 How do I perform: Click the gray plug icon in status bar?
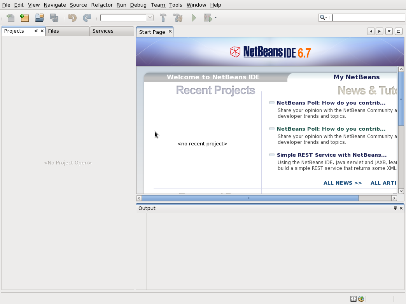[x=353, y=299]
